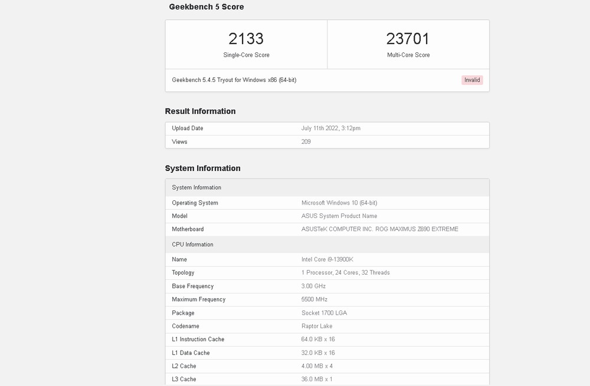Image resolution: width=590 pixels, height=386 pixels.
Task: Select ASUS System Product Name value
Action: 339,216
